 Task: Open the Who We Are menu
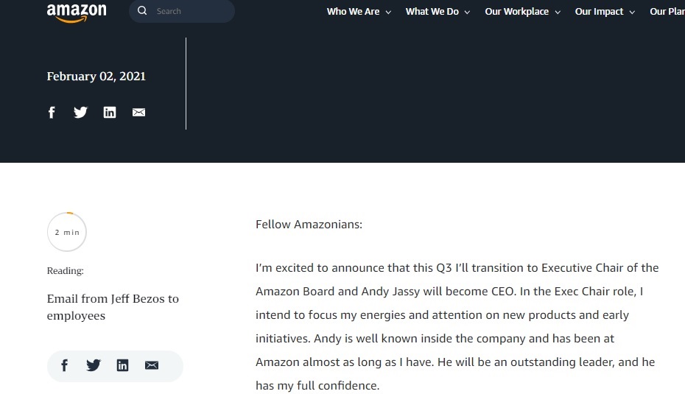[x=353, y=12]
